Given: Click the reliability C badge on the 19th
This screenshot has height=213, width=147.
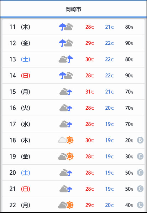Looking at the screenshot, I should point(140,156).
